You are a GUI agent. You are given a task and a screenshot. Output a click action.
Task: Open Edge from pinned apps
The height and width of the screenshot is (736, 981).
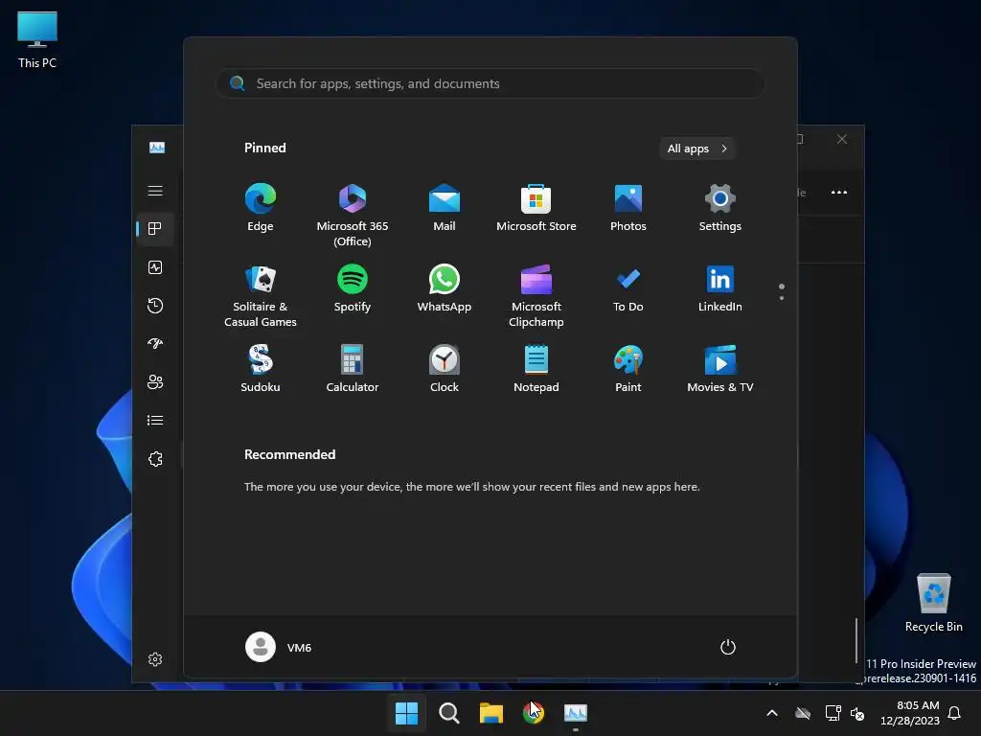261,207
